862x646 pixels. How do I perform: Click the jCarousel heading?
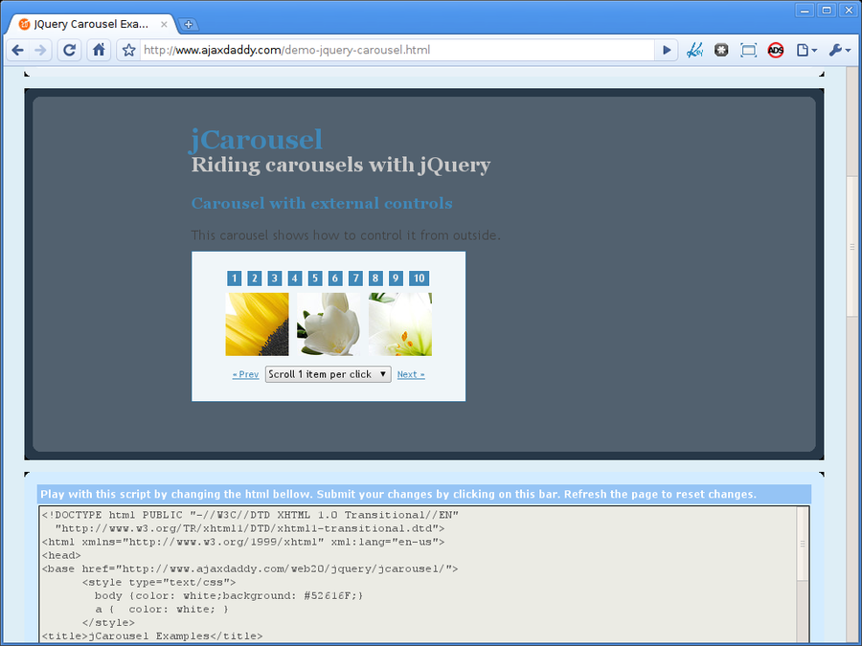[256, 140]
